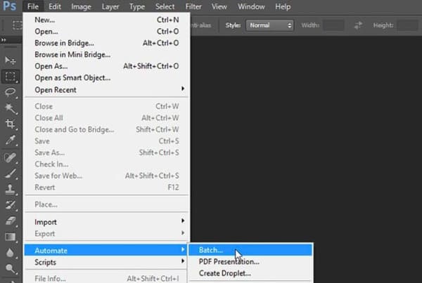Expand the toolbox double-arrow toggle
The height and width of the screenshot is (283, 422).
tap(4, 40)
